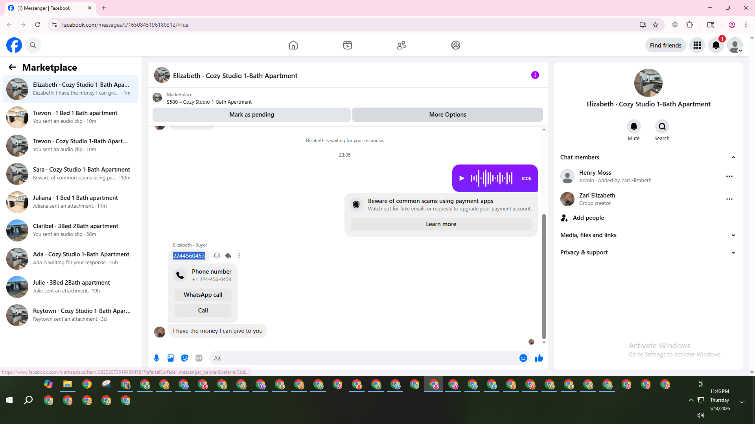Open Juliana 1 Bed 1 Bath apartment chat
The height and width of the screenshot is (424, 755).
click(x=71, y=202)
